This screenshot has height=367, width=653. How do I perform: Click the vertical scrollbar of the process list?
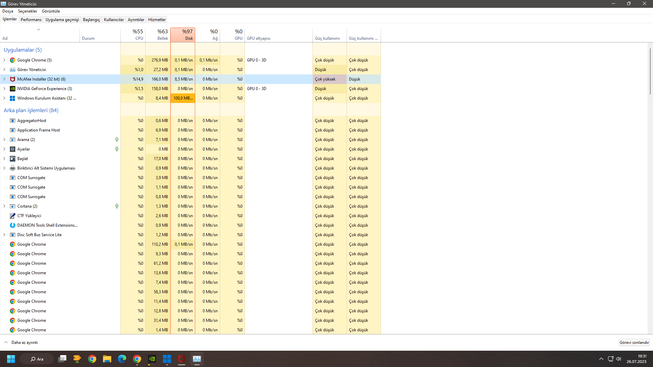click(x=650, y=71)
